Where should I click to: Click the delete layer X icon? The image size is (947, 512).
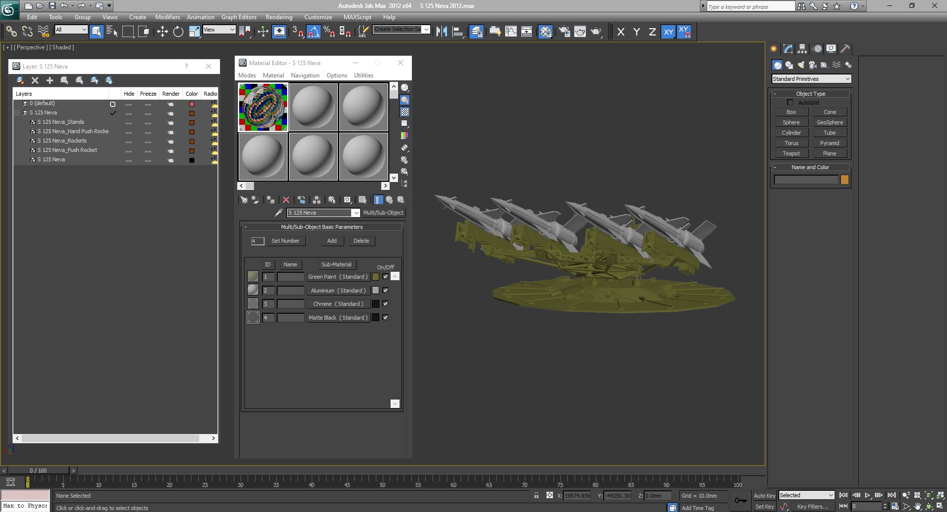point(35,80)
